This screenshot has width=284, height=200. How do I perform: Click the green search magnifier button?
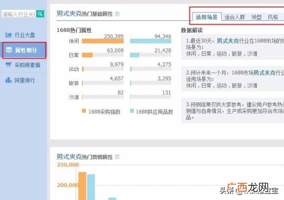point(40,14)
